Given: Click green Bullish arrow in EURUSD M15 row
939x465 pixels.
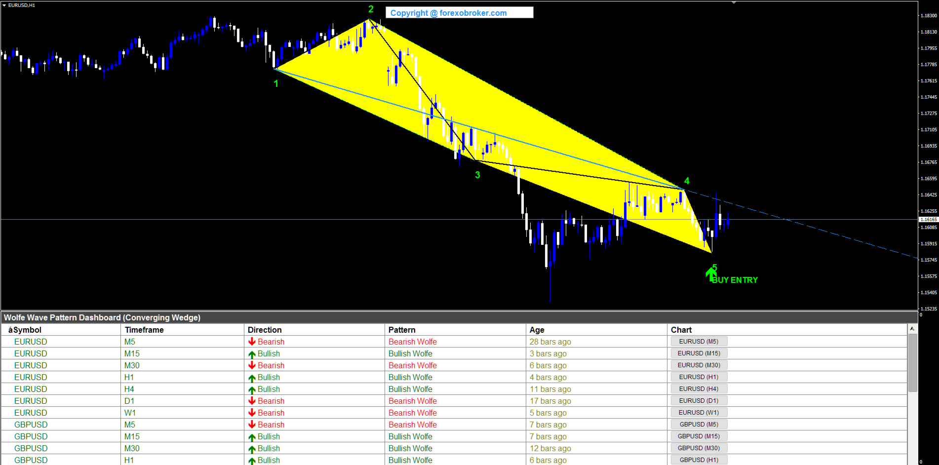Looking at the screenshot, I should [x=252, y=354].
